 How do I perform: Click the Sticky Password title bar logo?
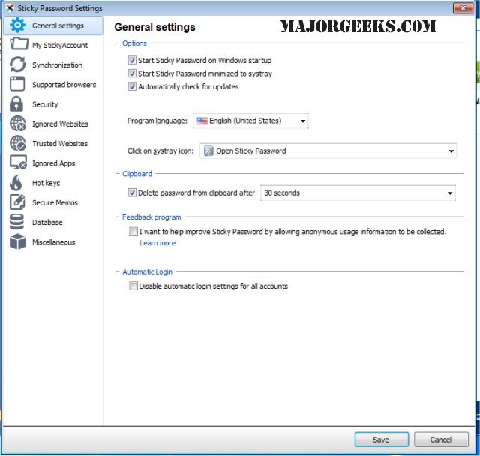click(10, 8)
